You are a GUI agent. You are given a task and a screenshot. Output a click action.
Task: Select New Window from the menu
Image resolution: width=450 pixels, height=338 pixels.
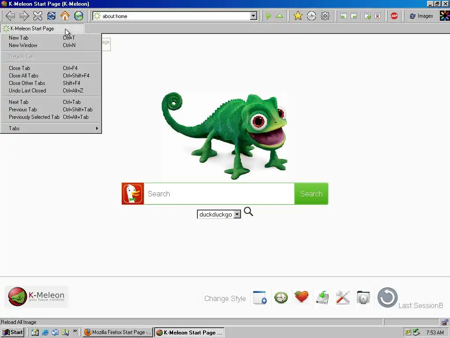pyautogui.click(x=51, y=45)
